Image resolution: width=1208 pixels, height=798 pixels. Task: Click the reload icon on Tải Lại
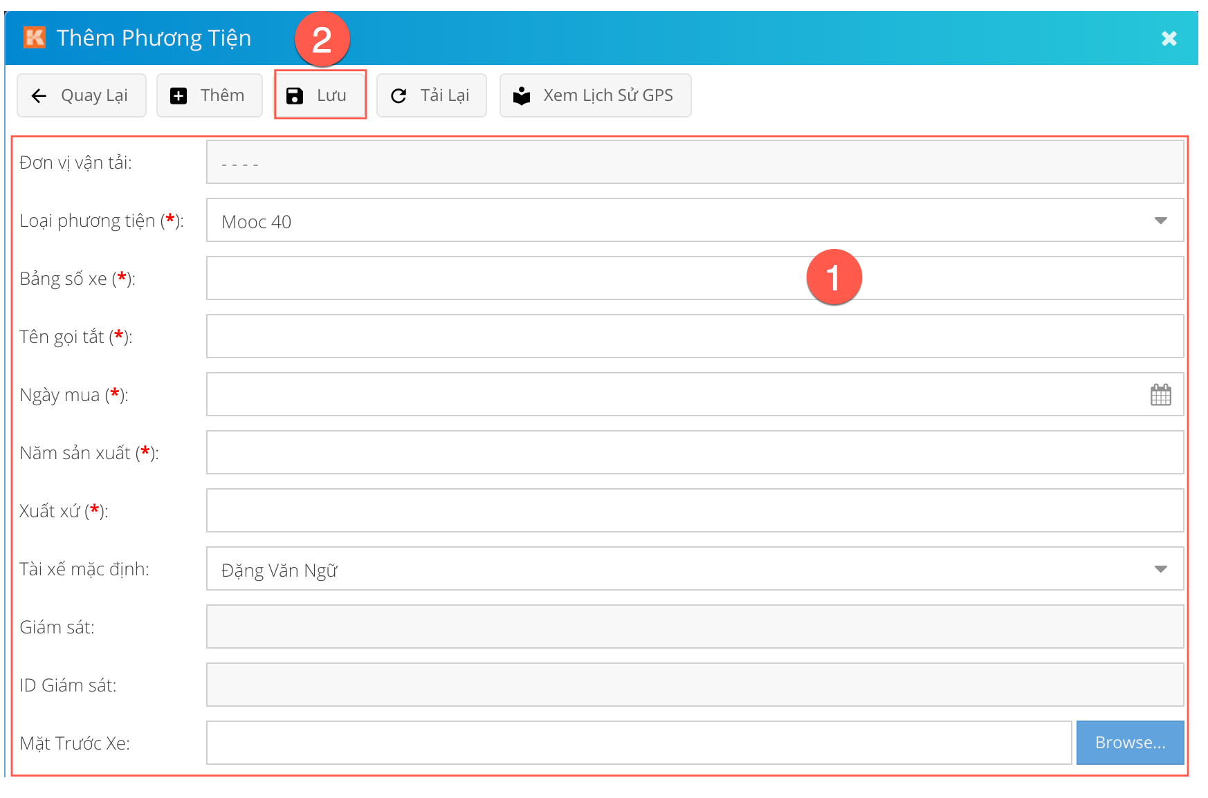tap(399, 96)
